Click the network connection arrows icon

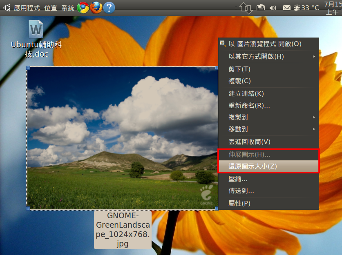coord(246,8)
